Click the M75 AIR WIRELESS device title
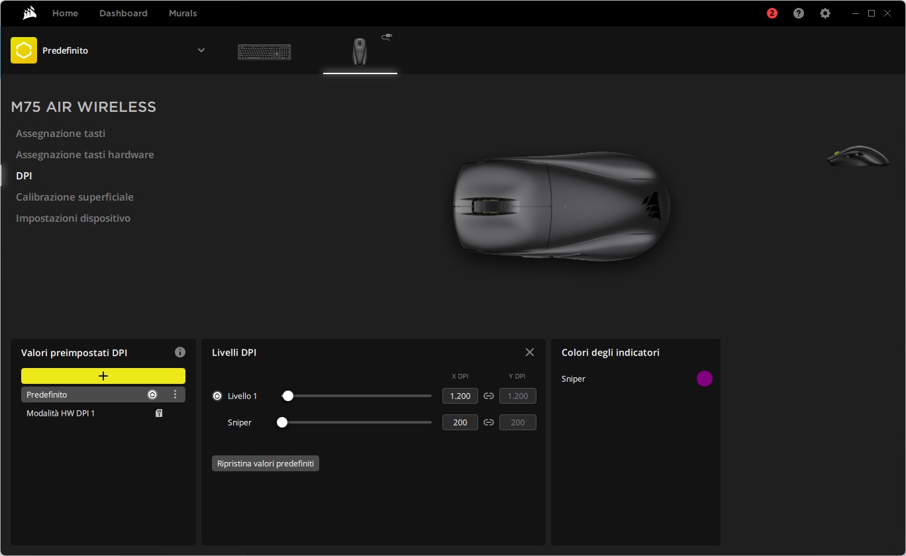 83,107
